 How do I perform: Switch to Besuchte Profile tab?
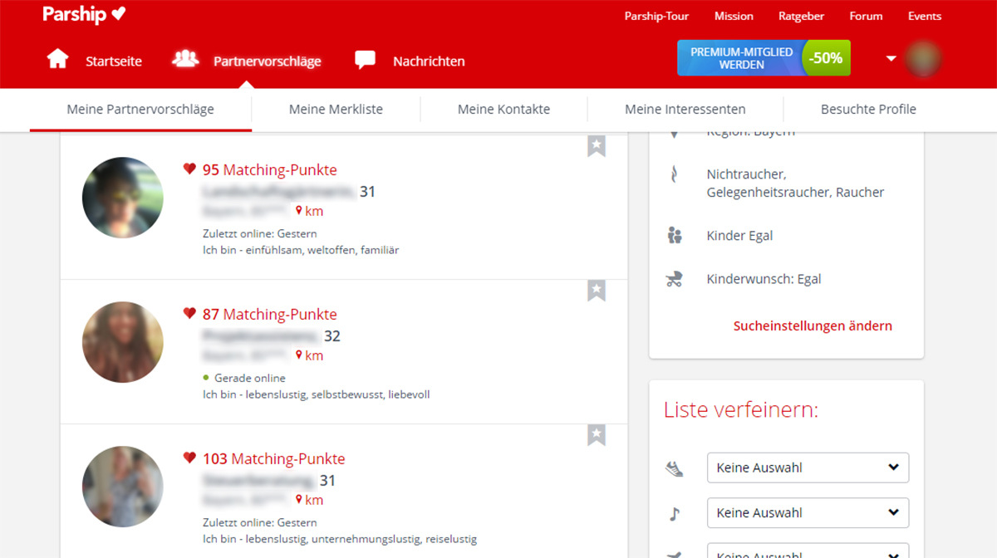pos(868,109)
